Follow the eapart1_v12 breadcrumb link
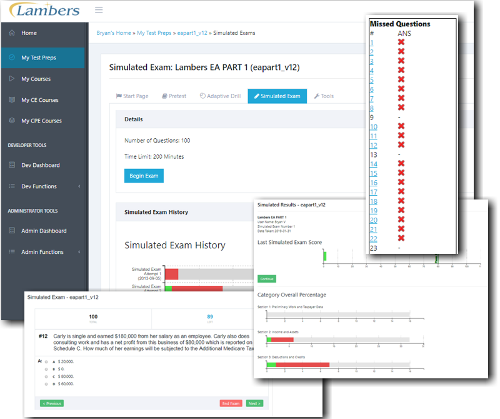The image size is (500, 419). pyautogui.click(x=192, y=33)
